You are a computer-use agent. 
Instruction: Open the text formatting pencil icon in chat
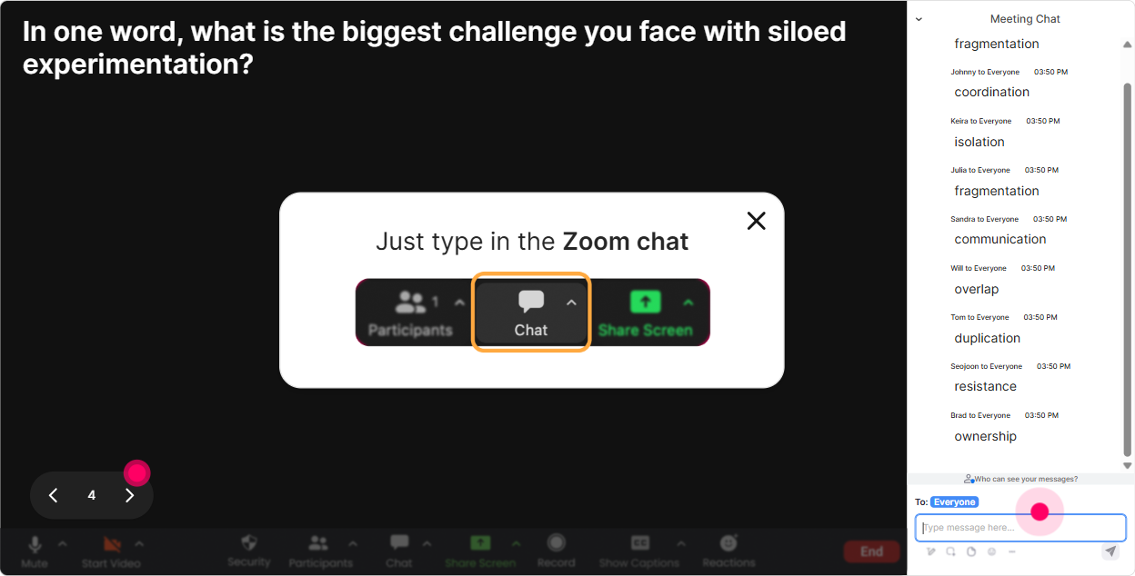(x=930, y=551)
